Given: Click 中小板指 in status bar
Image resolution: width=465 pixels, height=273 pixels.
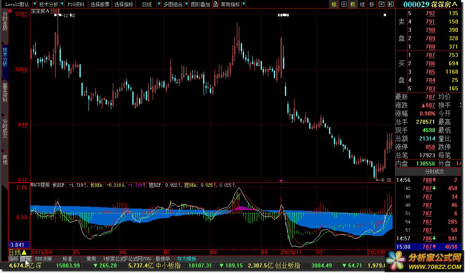Looking at the screenshot, I should [x=168, y=265].
